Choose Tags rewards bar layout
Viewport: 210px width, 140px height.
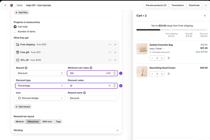point(58,121)
